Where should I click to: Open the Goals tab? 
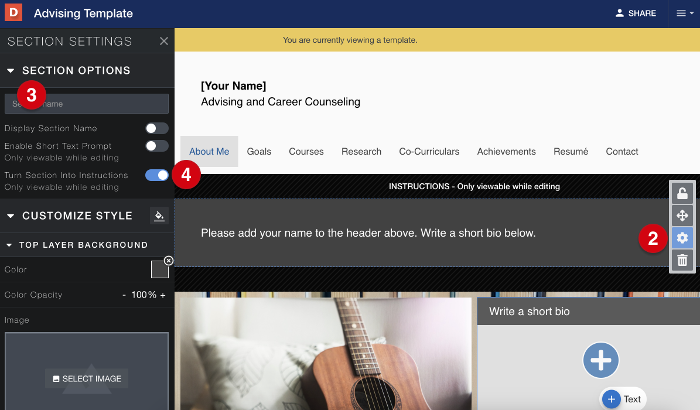259,151
